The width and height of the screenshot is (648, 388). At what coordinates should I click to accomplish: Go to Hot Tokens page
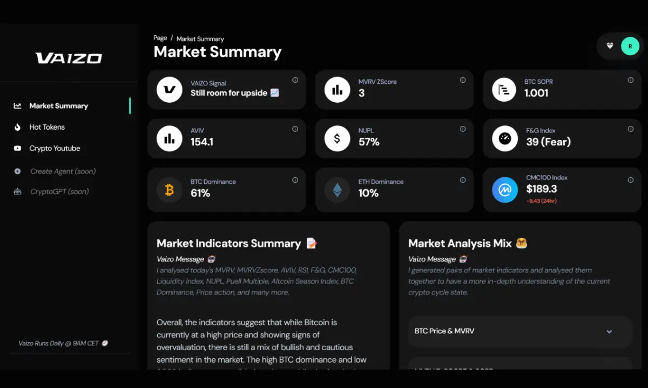[x=47, y=127]
